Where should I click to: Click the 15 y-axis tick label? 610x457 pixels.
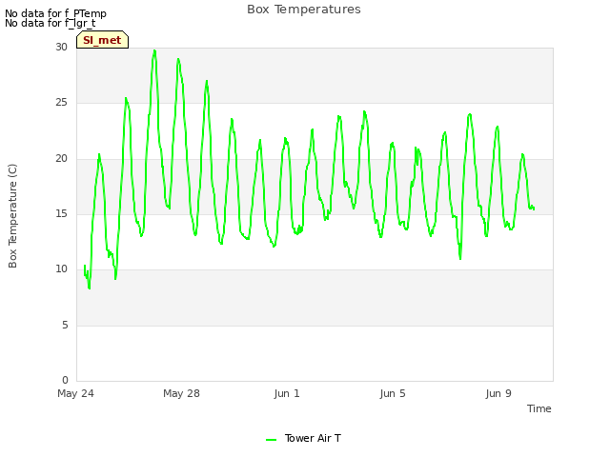[61, 213]
